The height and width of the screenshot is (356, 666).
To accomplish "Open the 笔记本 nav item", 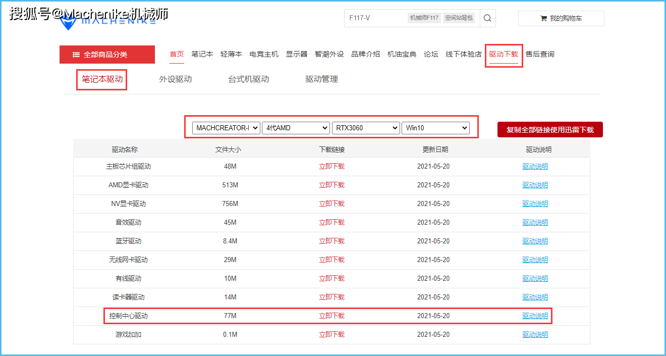I will (202, 54).
